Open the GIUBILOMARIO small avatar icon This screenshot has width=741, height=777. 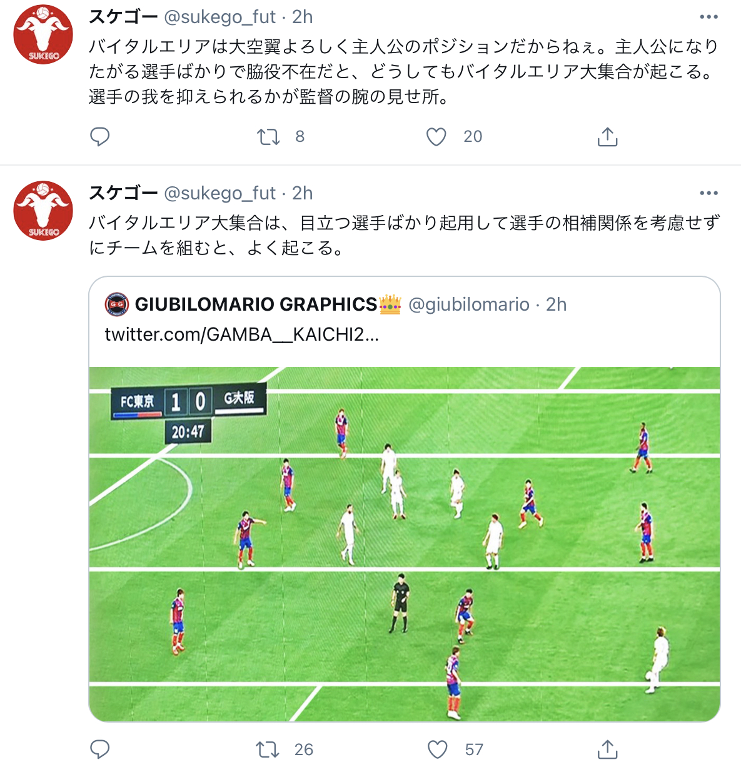[117, 304]
